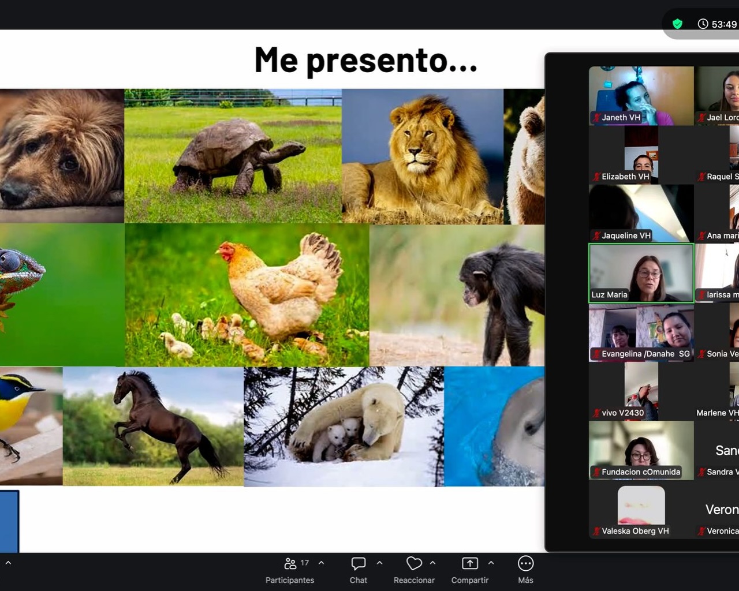
Task: Click the green security shield icon
Action: point(677,24)
